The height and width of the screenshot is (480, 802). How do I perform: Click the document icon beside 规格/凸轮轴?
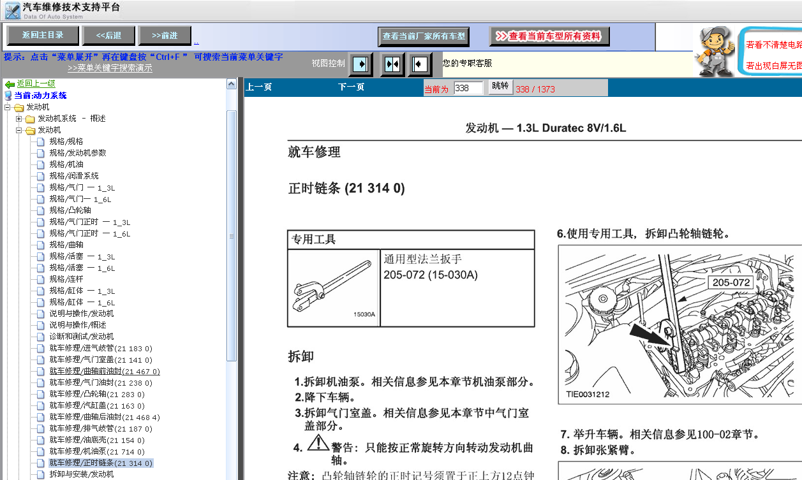point(41,210)
